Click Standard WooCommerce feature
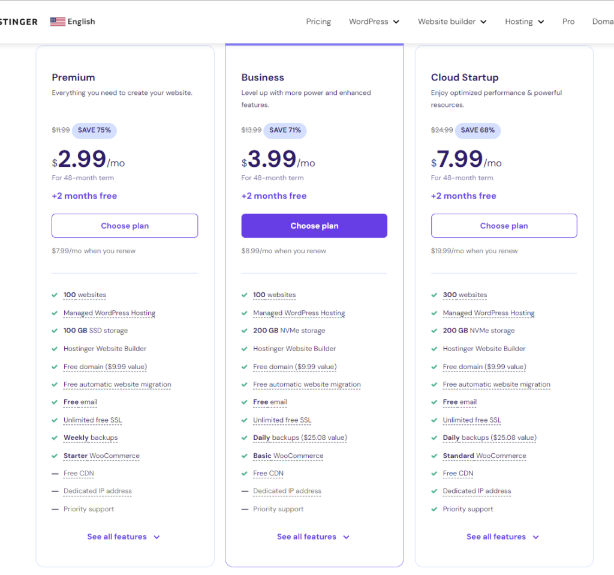Image resolution: width=614 pixels, height=575 pixels. point(484,456)
